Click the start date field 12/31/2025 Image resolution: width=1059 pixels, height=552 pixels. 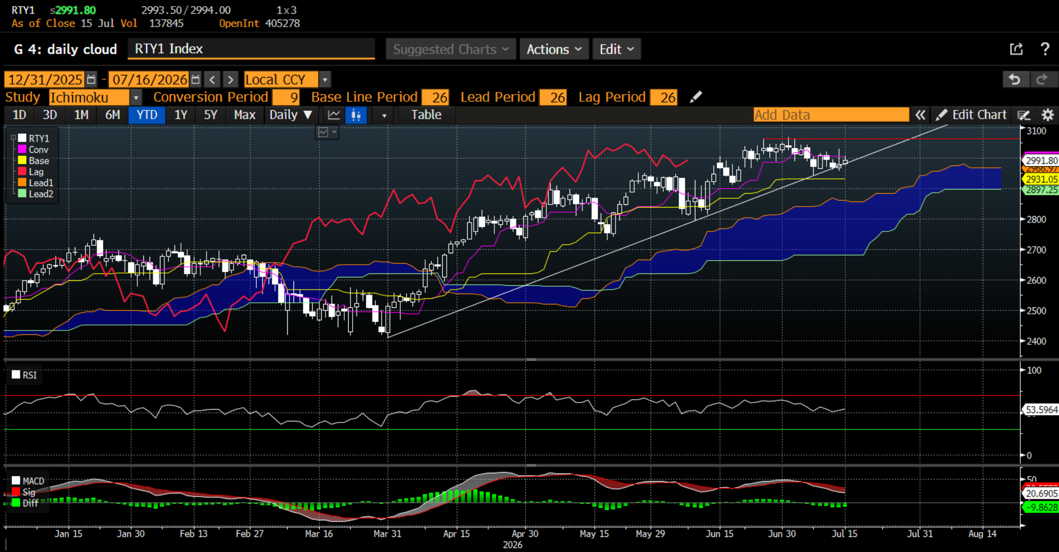[x=44, y=79]
